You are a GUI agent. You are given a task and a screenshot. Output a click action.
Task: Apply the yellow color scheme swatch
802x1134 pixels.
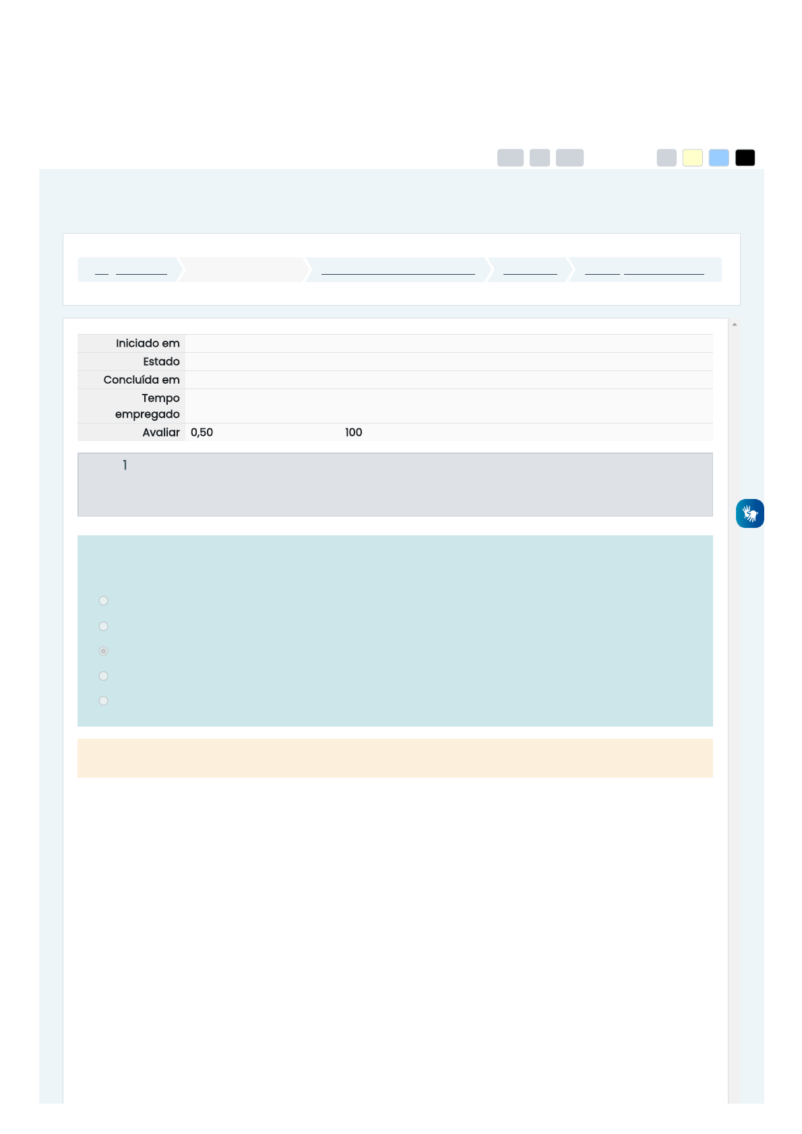[692, 158]
